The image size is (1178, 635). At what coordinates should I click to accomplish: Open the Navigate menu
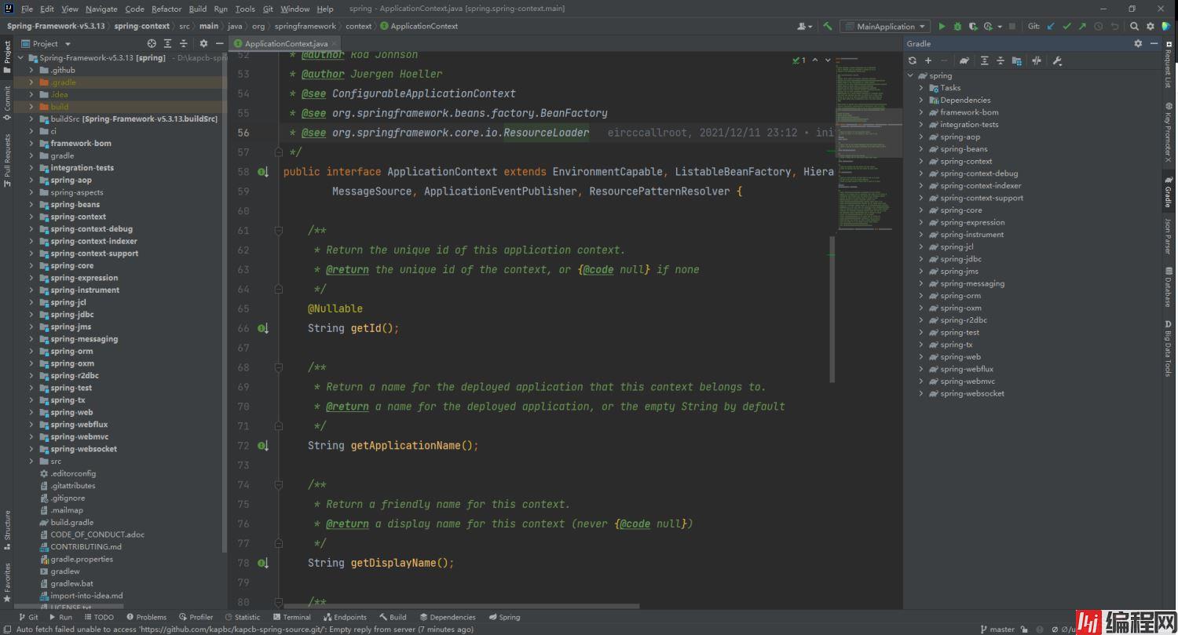101,9
